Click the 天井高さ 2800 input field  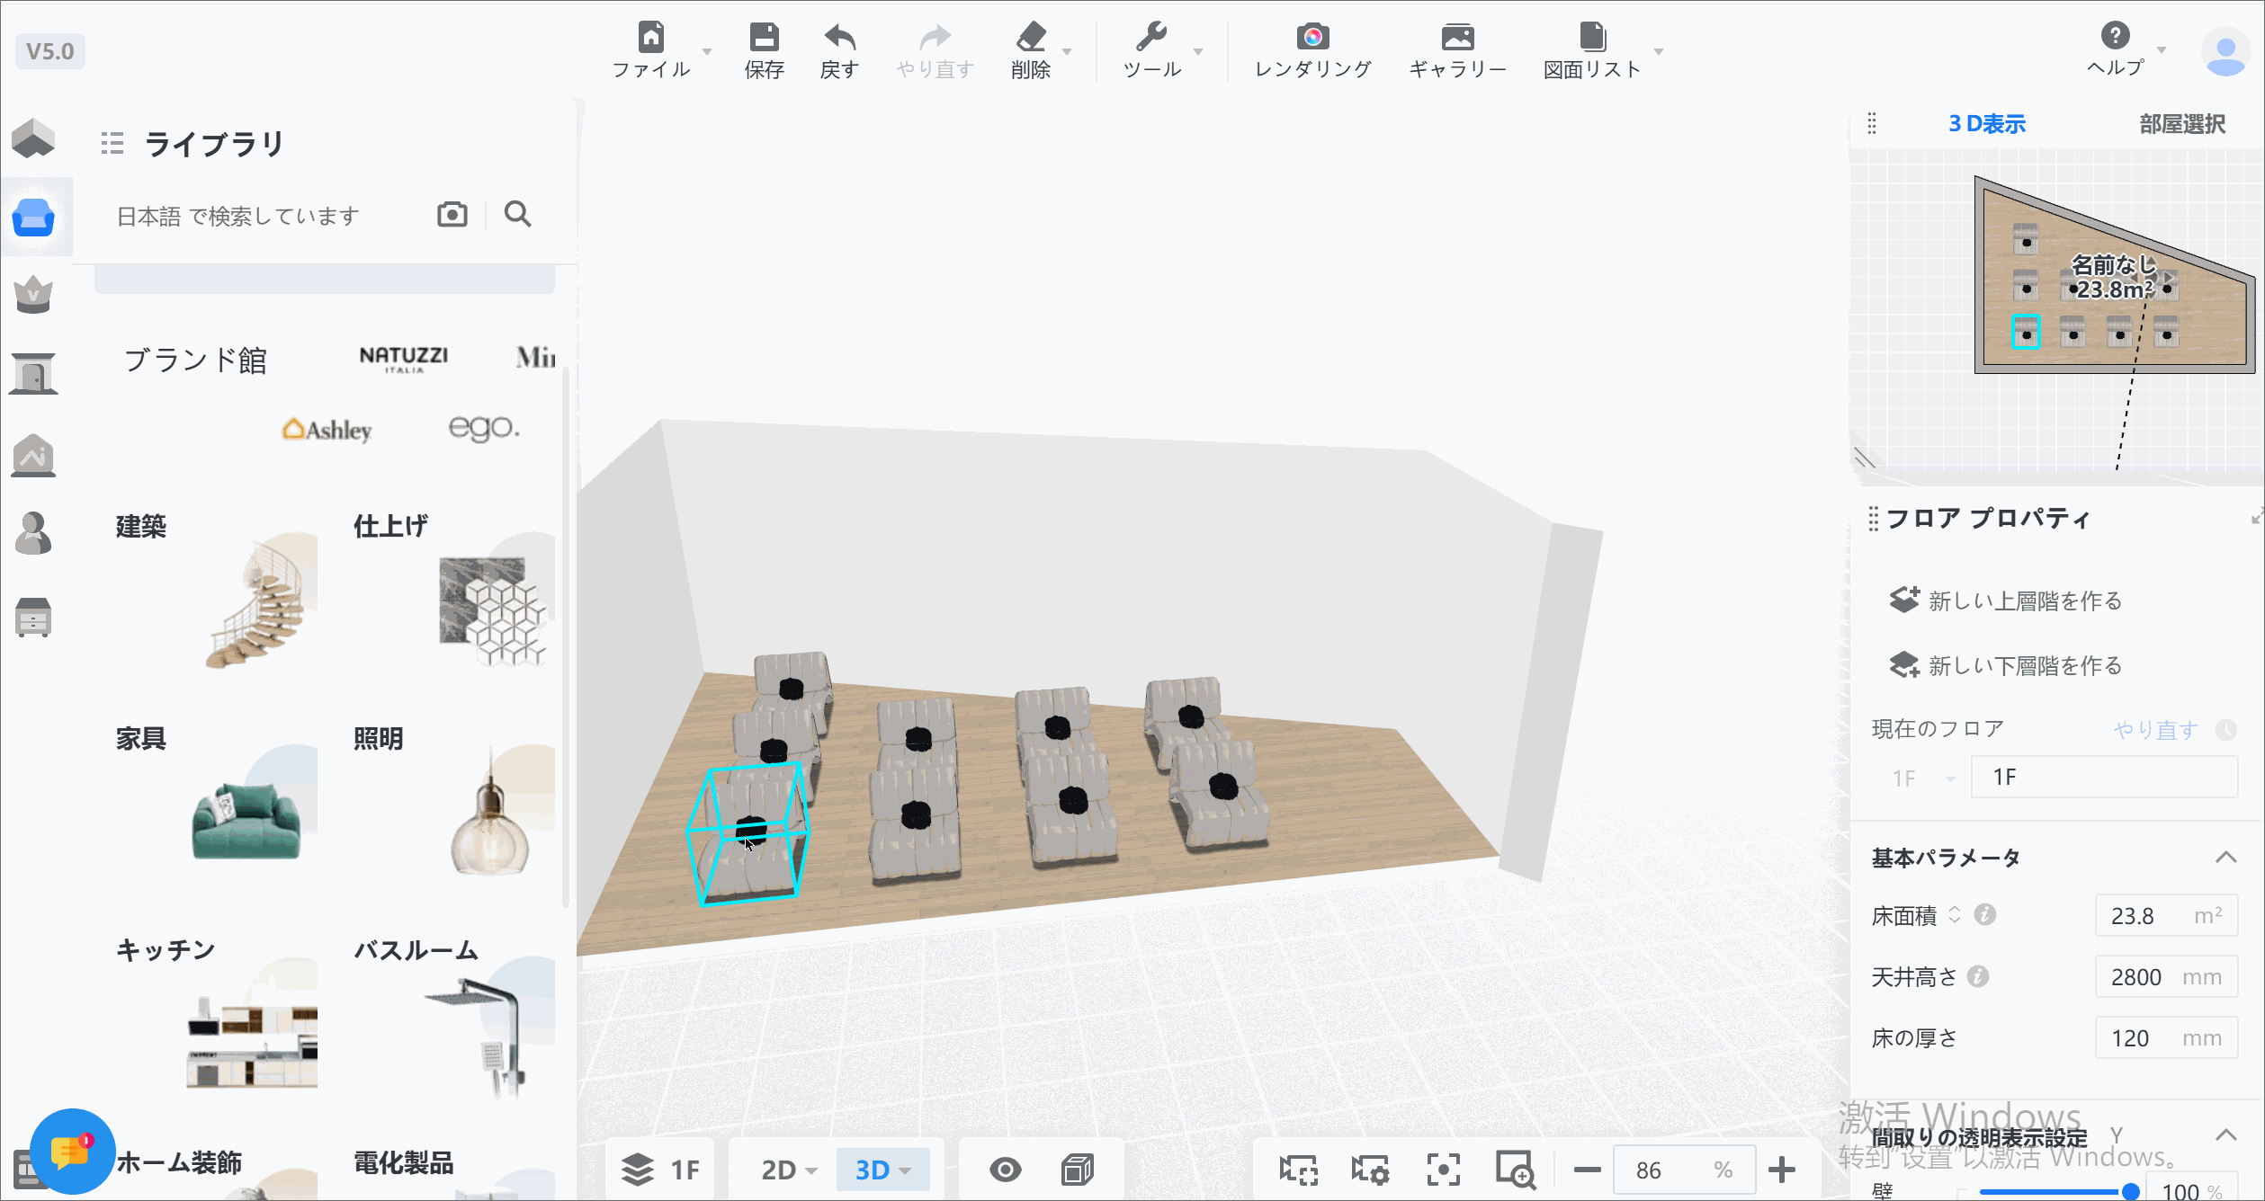pyautogui.click(x=2166, y=977)
